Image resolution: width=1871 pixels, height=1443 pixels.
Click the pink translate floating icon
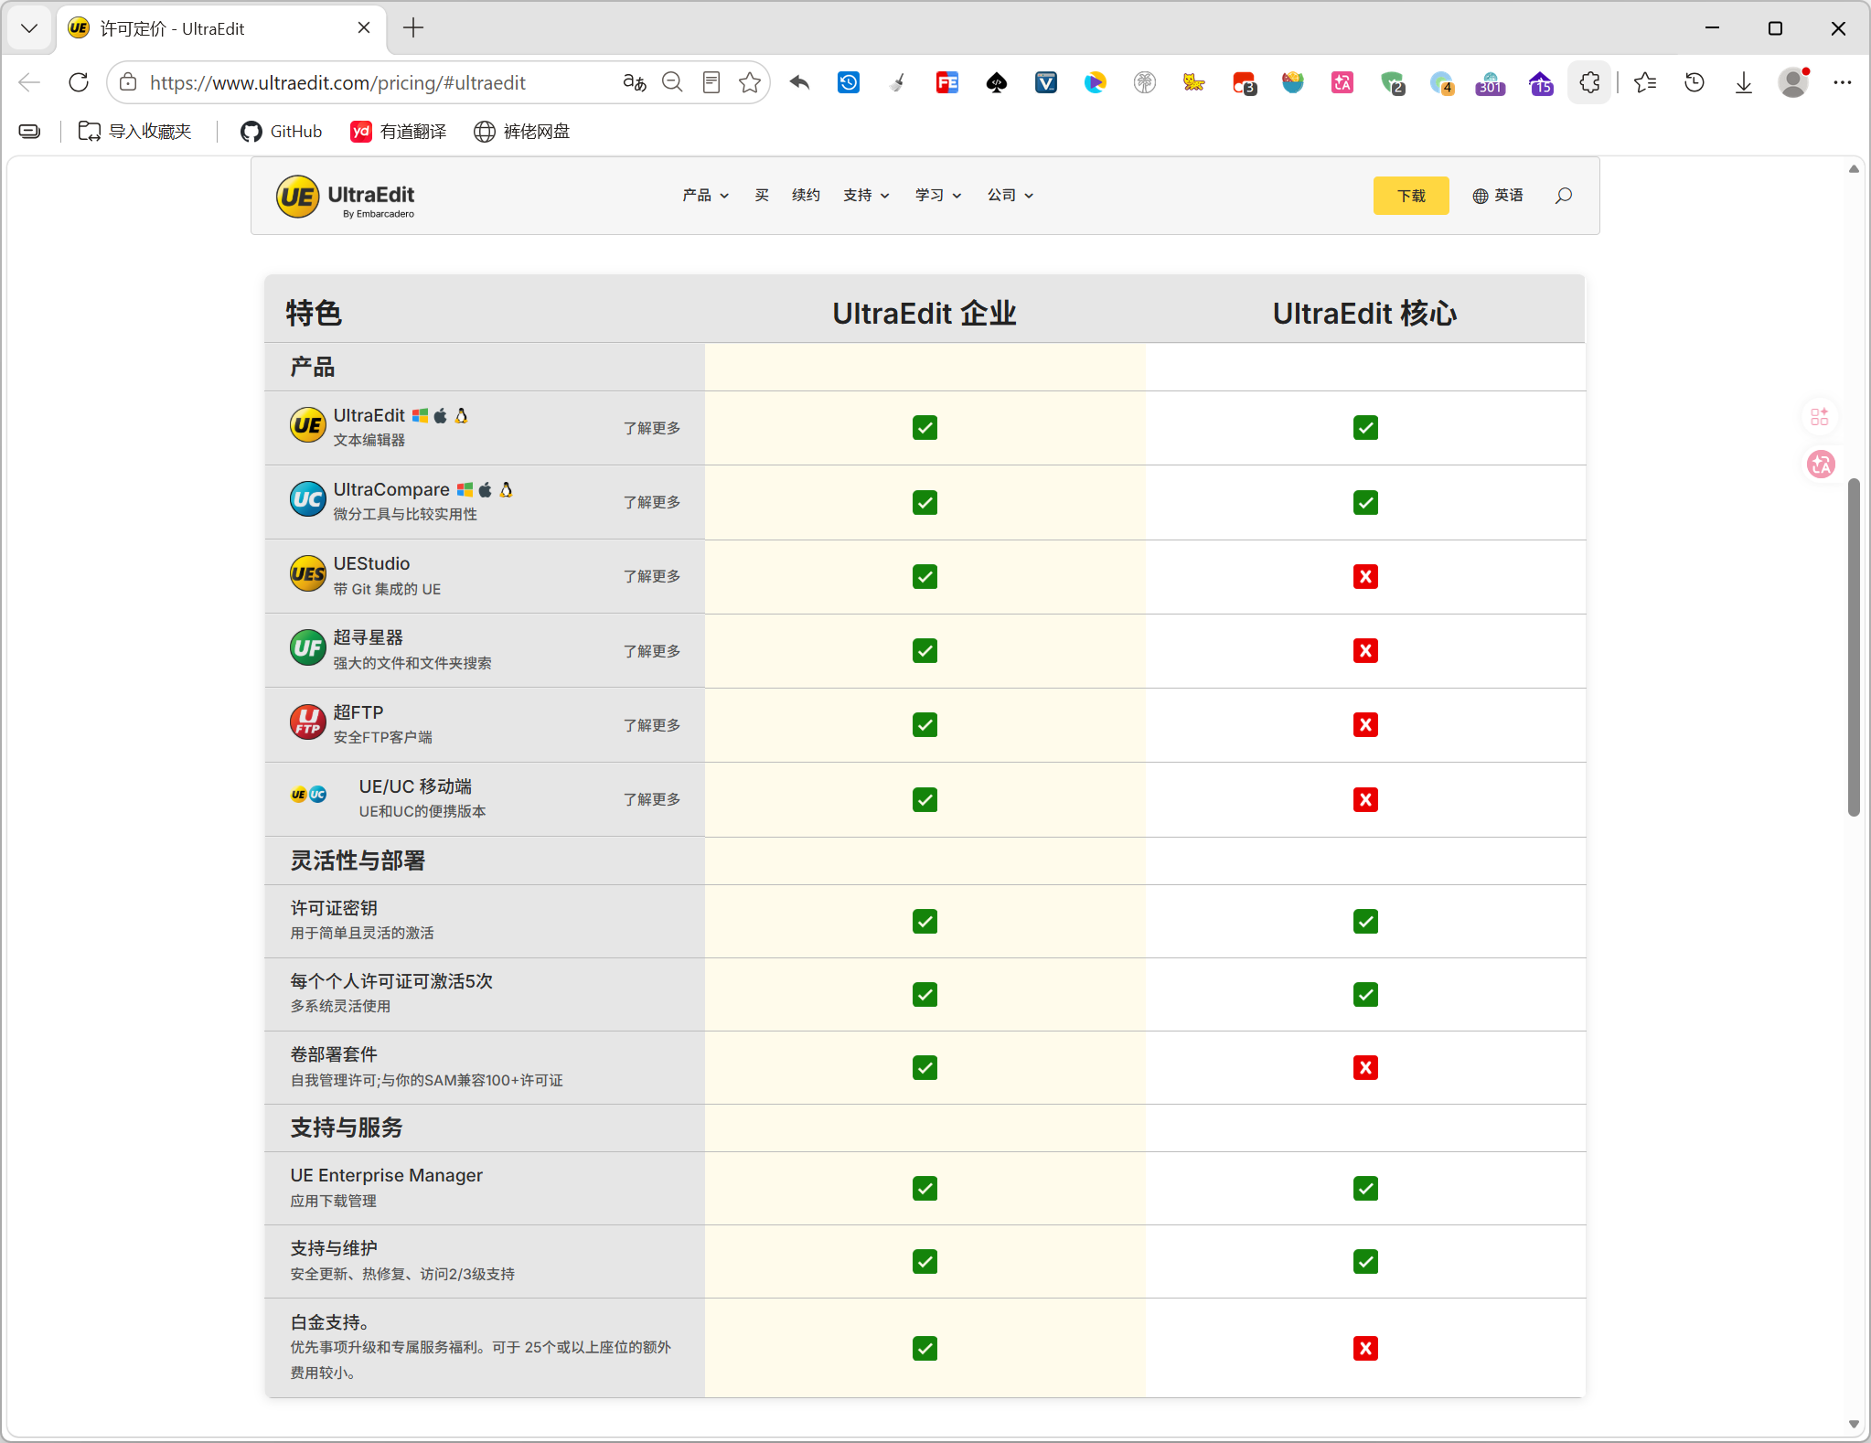tap(1821, 465)
